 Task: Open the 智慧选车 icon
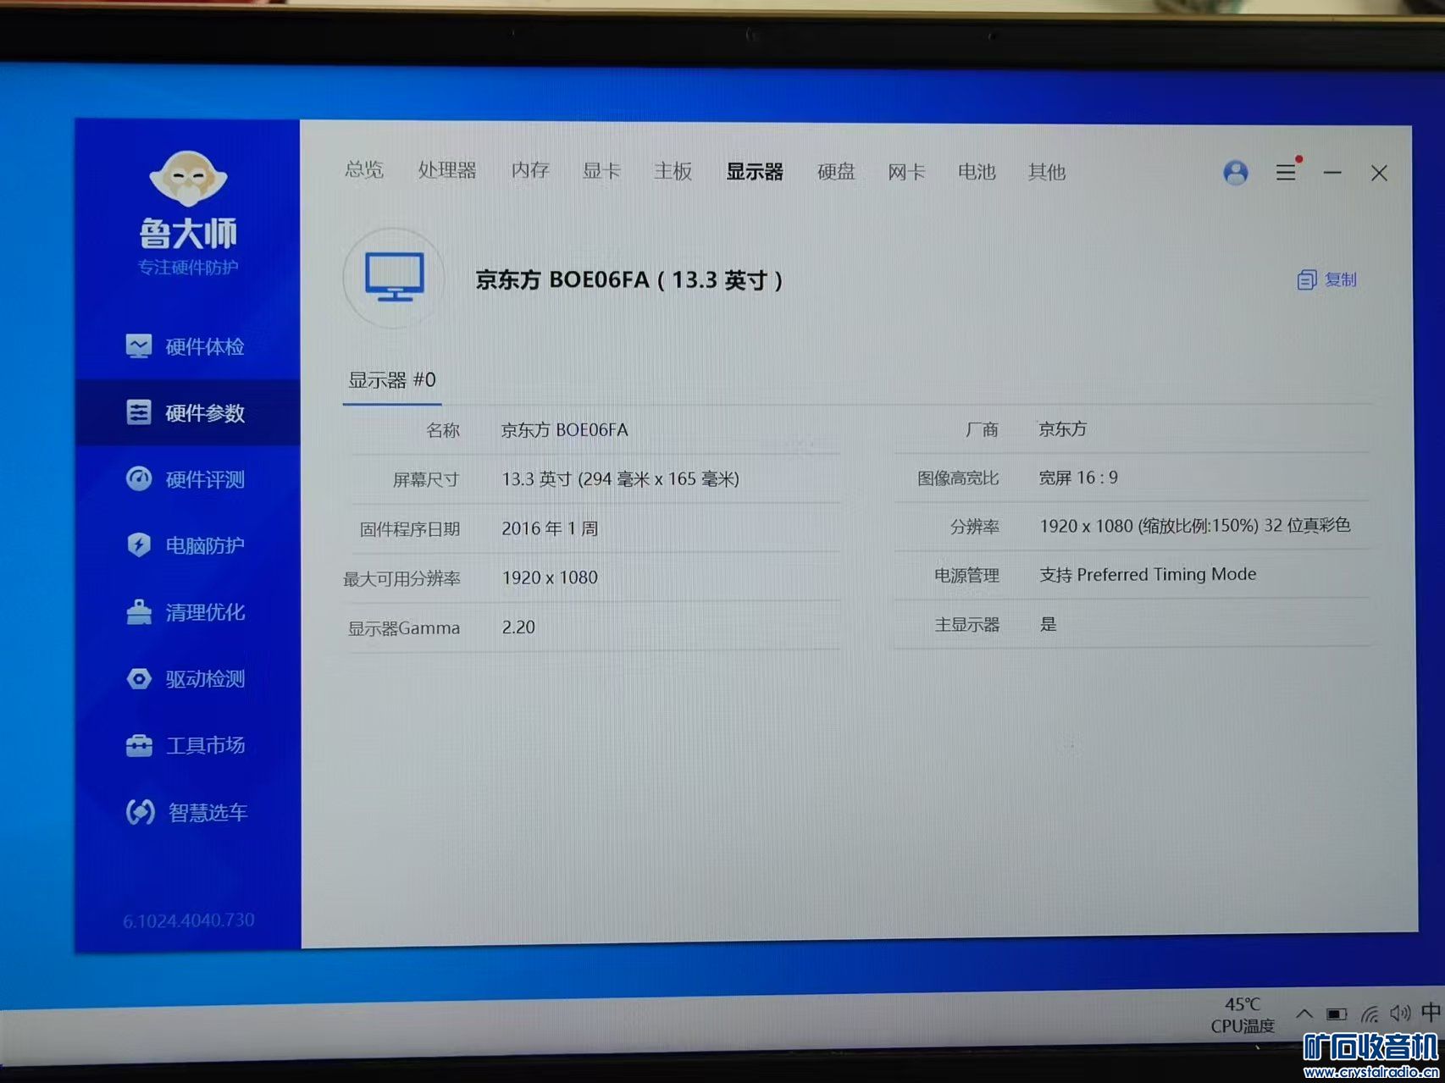tap(140, 812)
